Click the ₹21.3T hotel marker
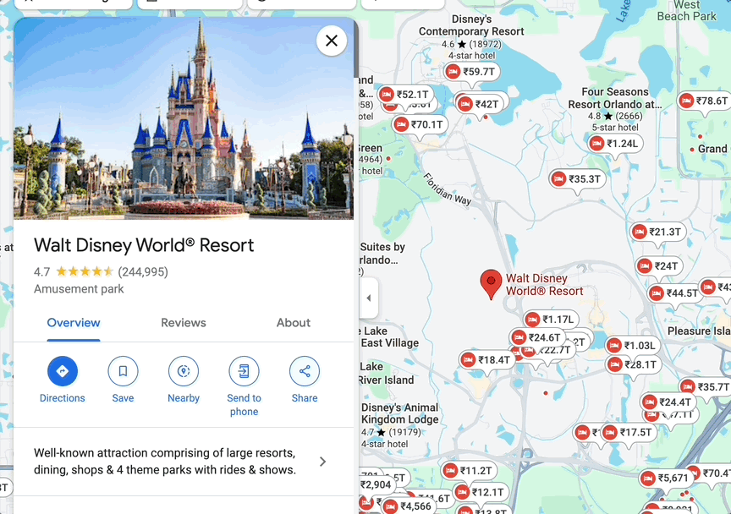 coord(658,232)
